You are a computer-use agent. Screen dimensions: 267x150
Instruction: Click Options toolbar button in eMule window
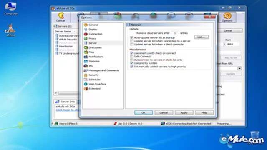tap(227, 17)
